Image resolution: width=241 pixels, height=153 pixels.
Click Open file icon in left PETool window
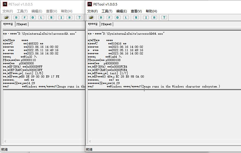click(6, 17)
